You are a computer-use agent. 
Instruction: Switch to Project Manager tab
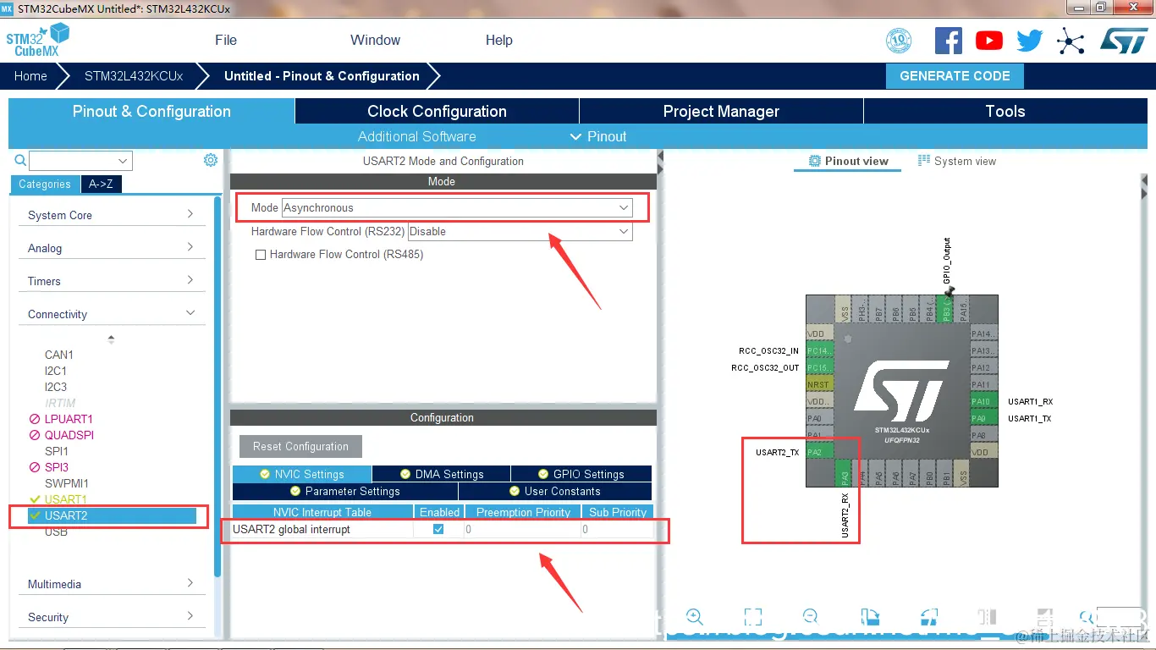click(721, 111)
